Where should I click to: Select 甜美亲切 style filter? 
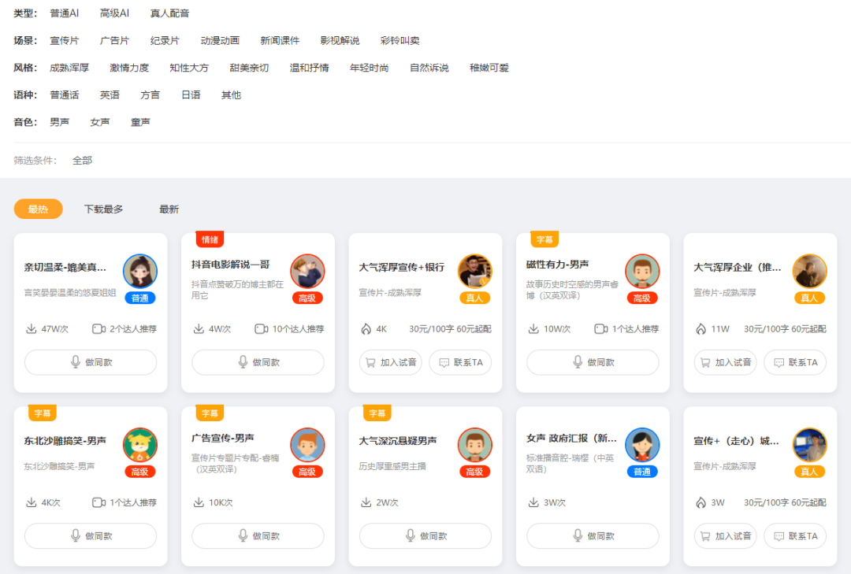(249, 68)
